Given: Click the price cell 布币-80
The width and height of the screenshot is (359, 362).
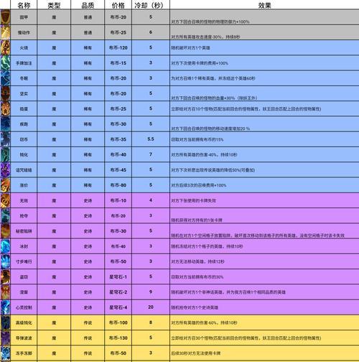Looking at the screenshot, I should 118,185.
